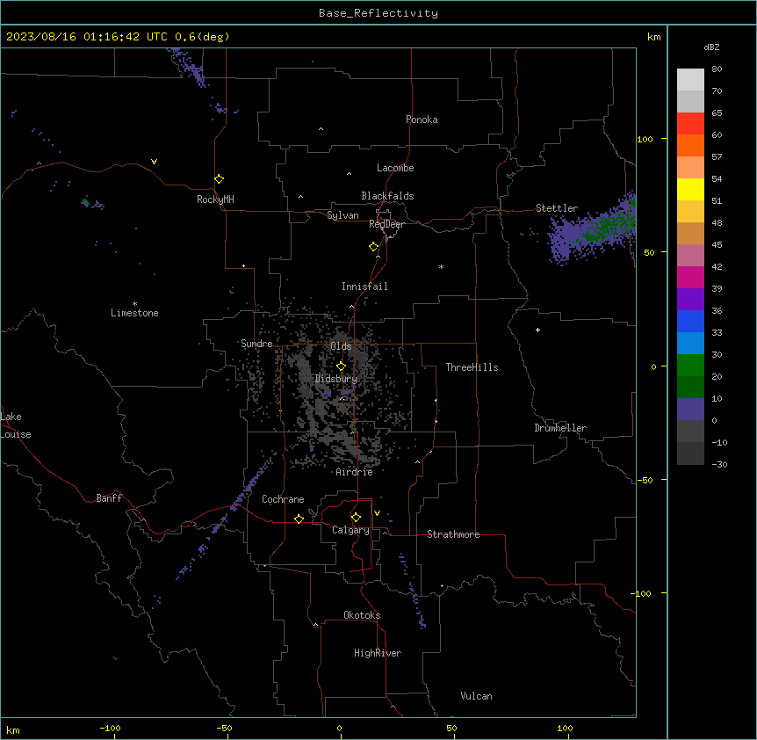Viewport: 757px width, 740px height.
Task: Click the Vulcan town label
Action: click(x=477, y=696)
